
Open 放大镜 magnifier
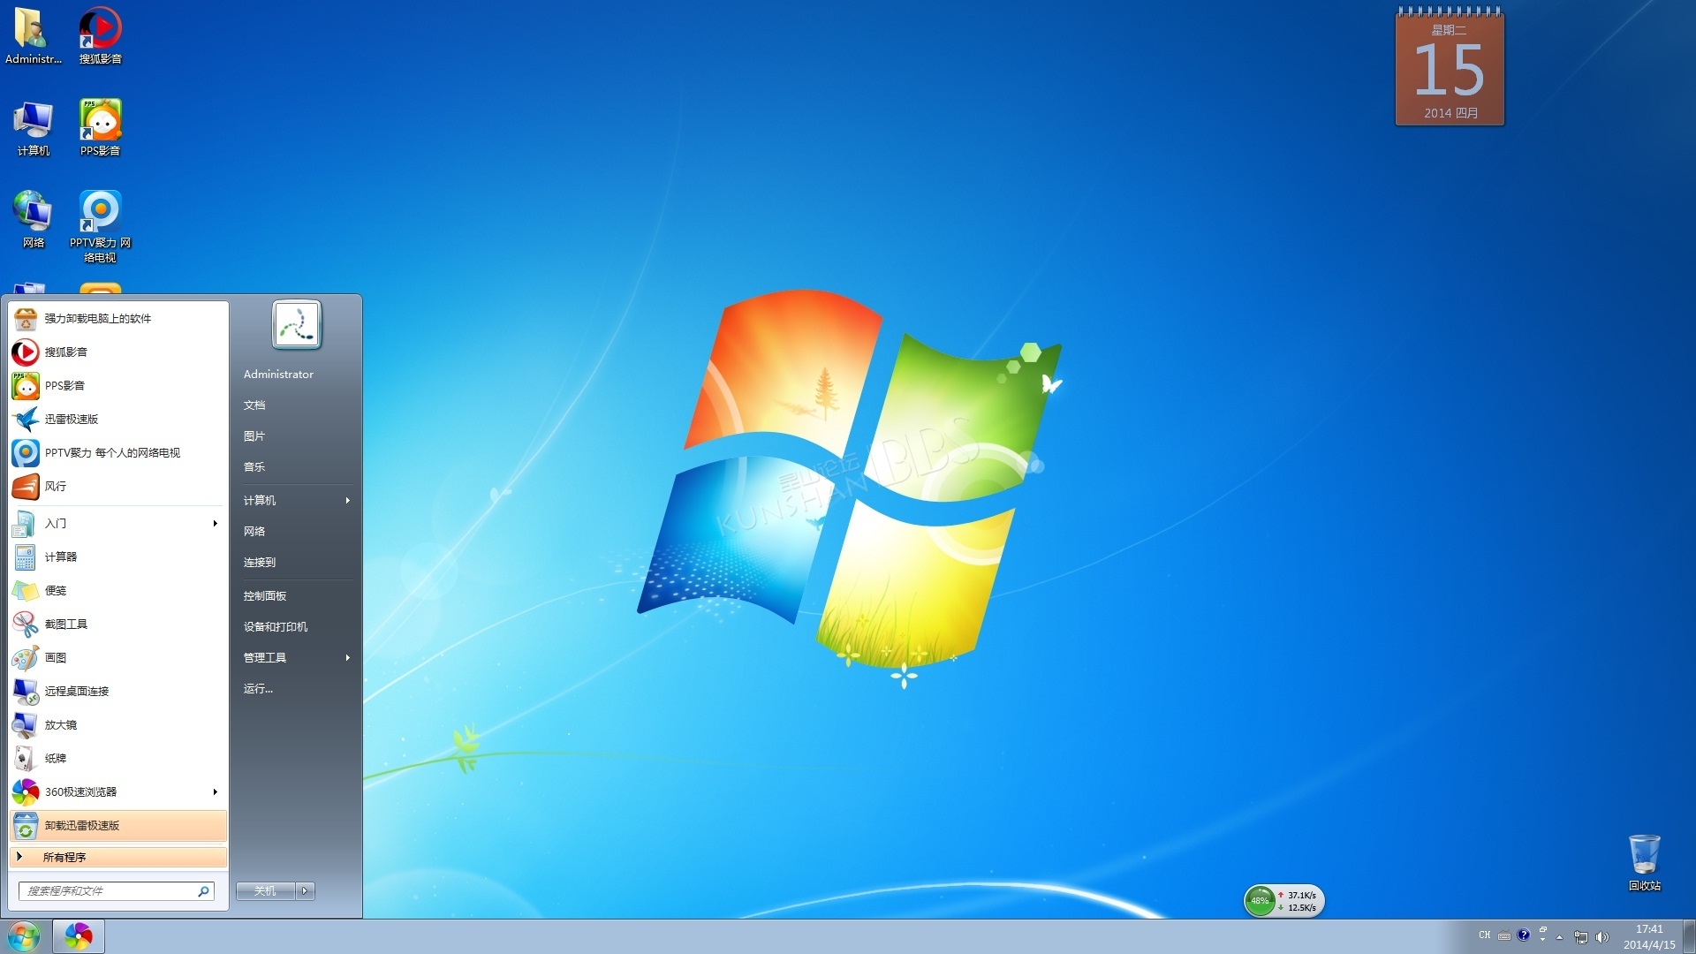(x=118, y=725)
